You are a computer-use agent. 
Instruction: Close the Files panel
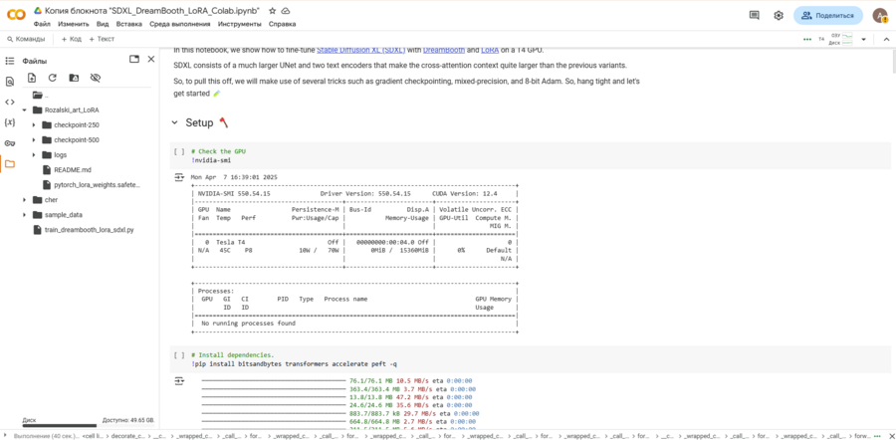point(151,59)
